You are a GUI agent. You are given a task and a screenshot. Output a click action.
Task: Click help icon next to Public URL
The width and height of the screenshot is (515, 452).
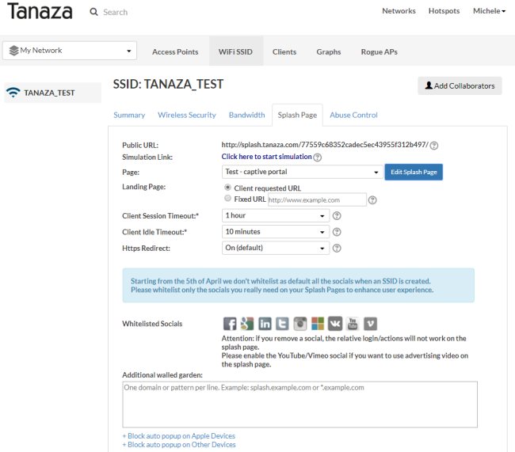pyautogui.click(x=434, y=145)
